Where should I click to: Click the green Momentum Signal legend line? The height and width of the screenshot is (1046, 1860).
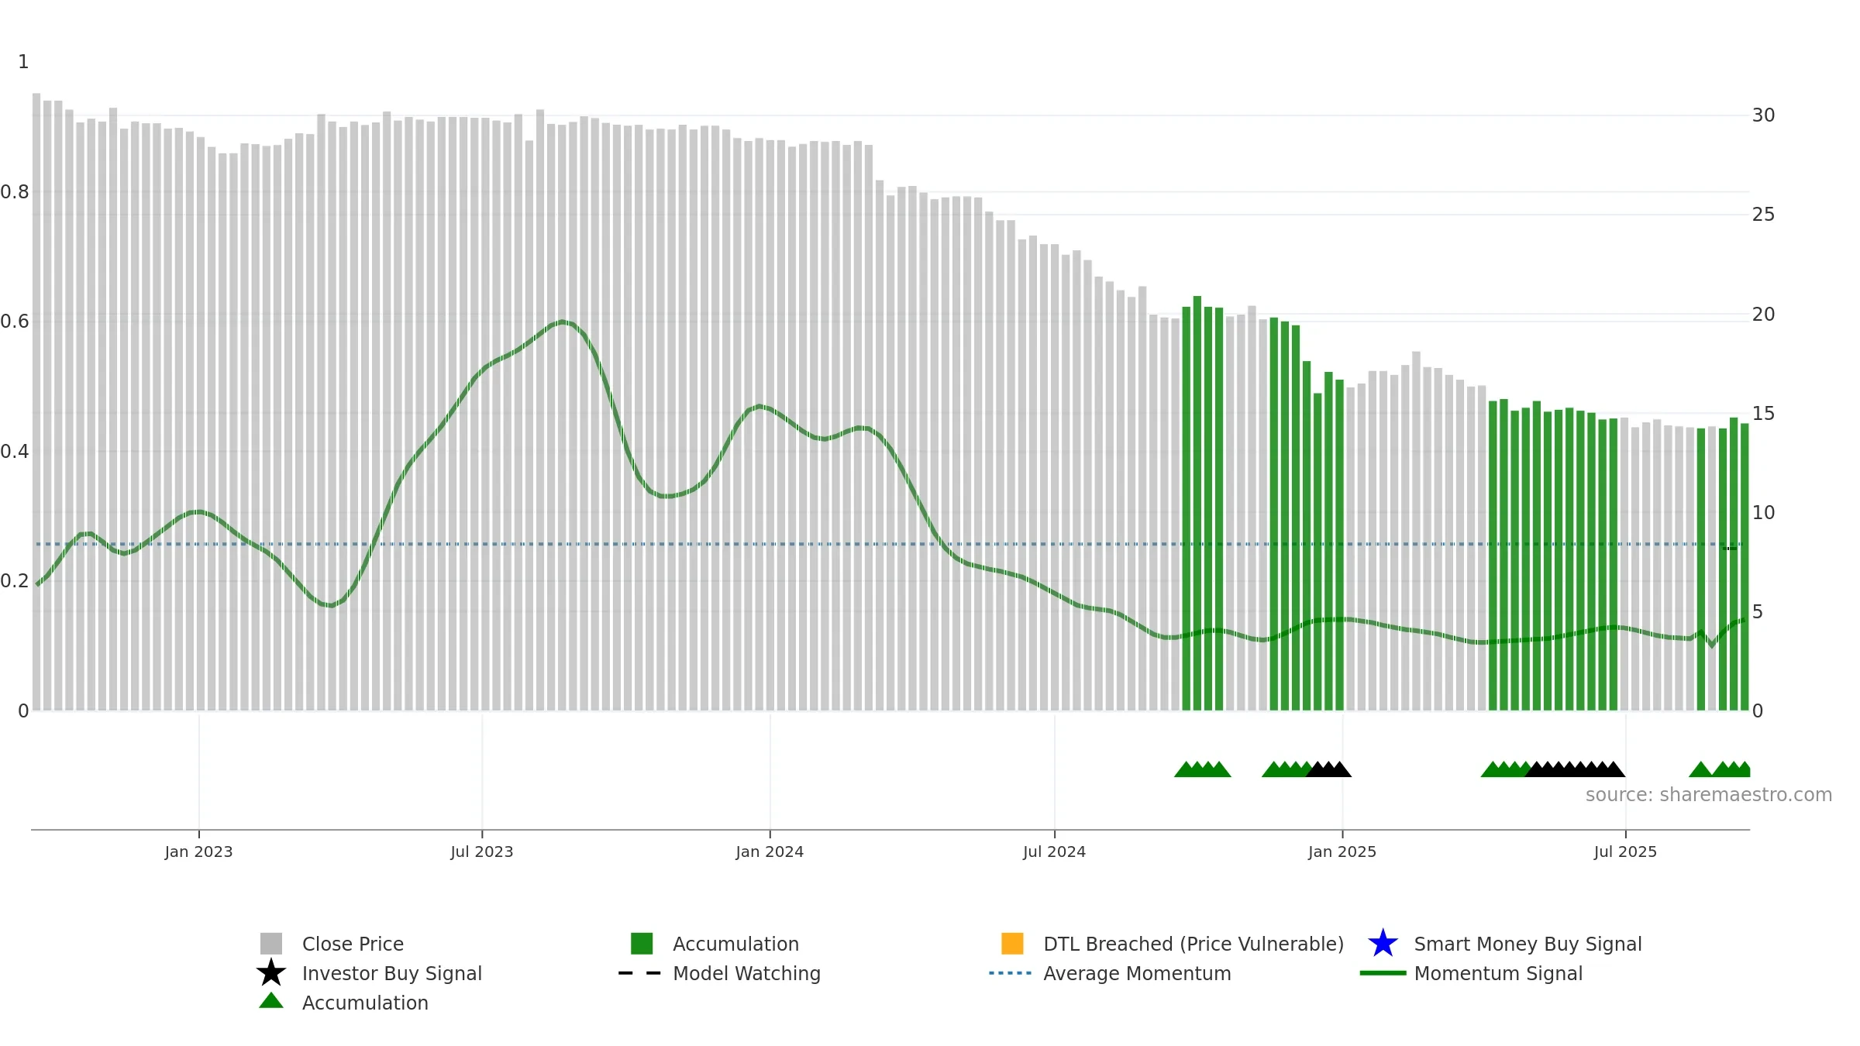1383,973
